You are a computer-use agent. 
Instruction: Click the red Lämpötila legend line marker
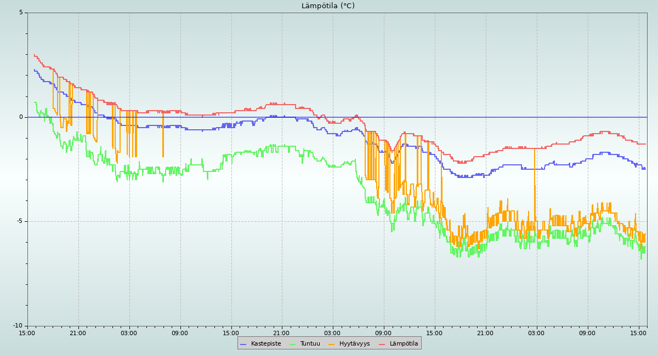pyautogui.click(x=382, y=344)
